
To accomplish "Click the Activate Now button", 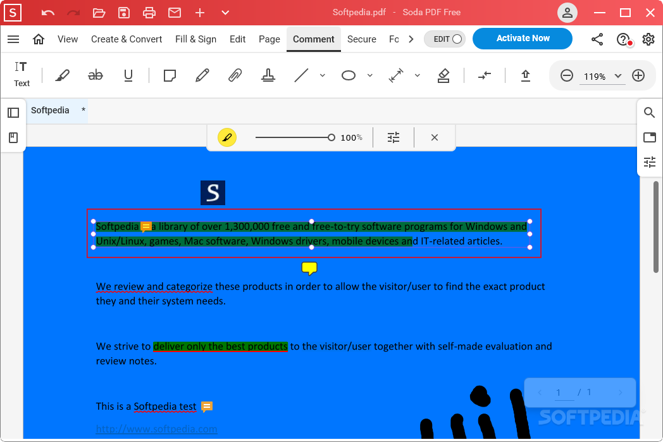I will click(x=523, y=39).
